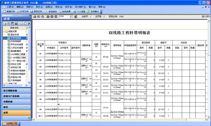
Task: Click the report's horizontal scrollbar
Action: (120, 120)
